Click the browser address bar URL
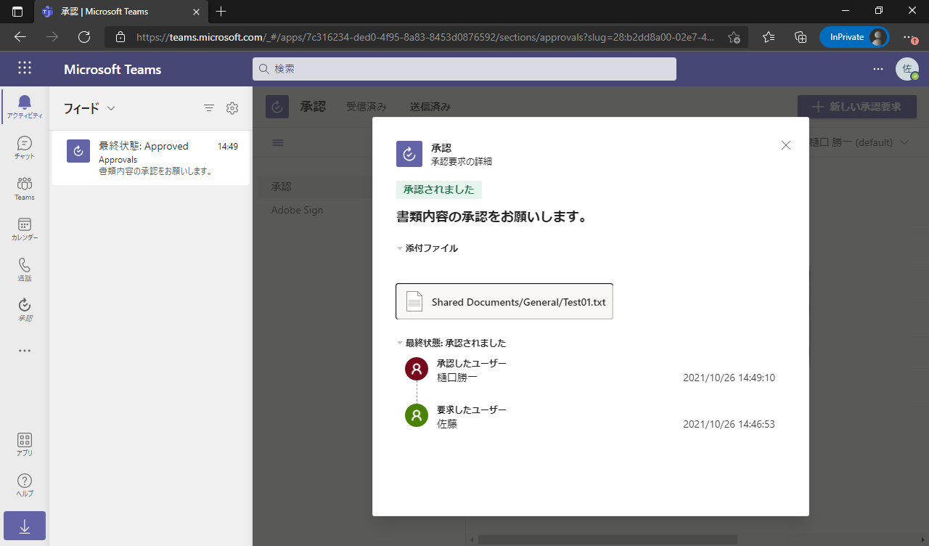The height and width of the screenshot is (546, 929). [425, 37]
